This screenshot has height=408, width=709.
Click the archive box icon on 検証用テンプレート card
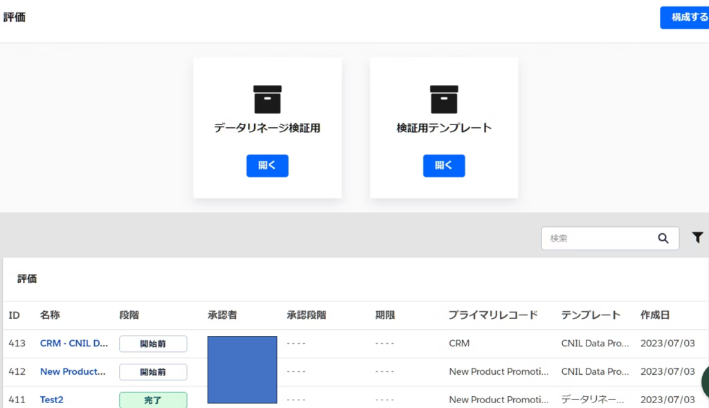[x=444, y=100]
